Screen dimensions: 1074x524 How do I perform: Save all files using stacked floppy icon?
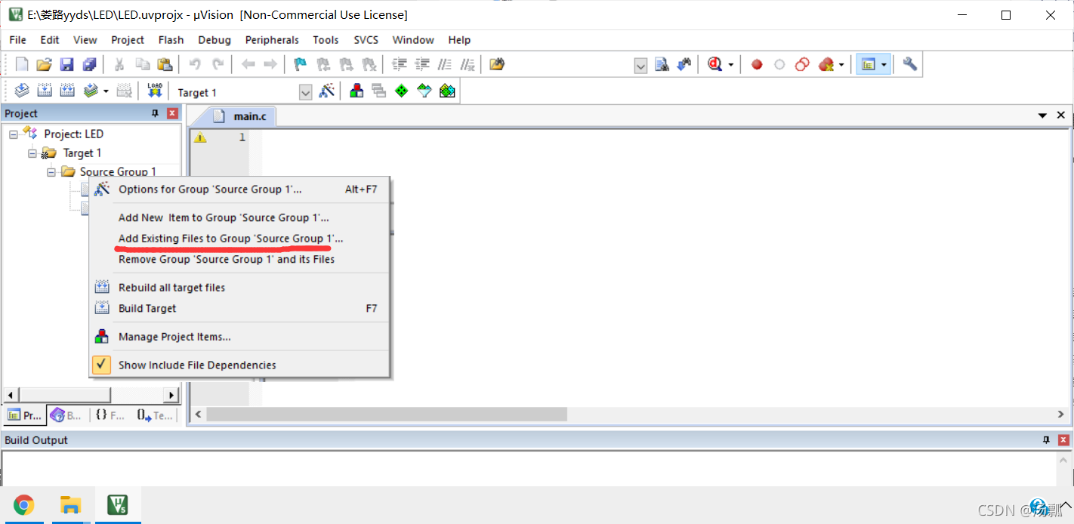(x=89, y=65)
